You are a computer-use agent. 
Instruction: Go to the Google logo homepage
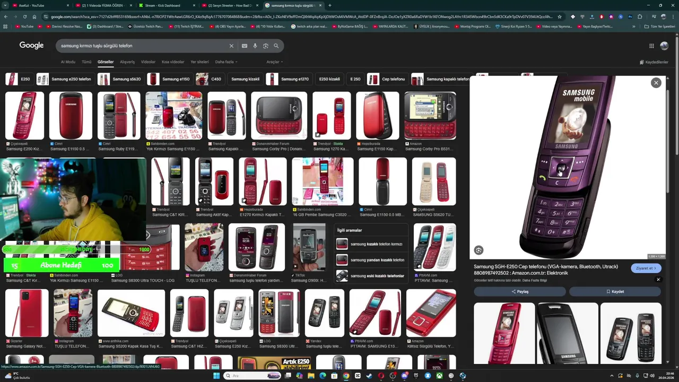click(x=32, y=46)
